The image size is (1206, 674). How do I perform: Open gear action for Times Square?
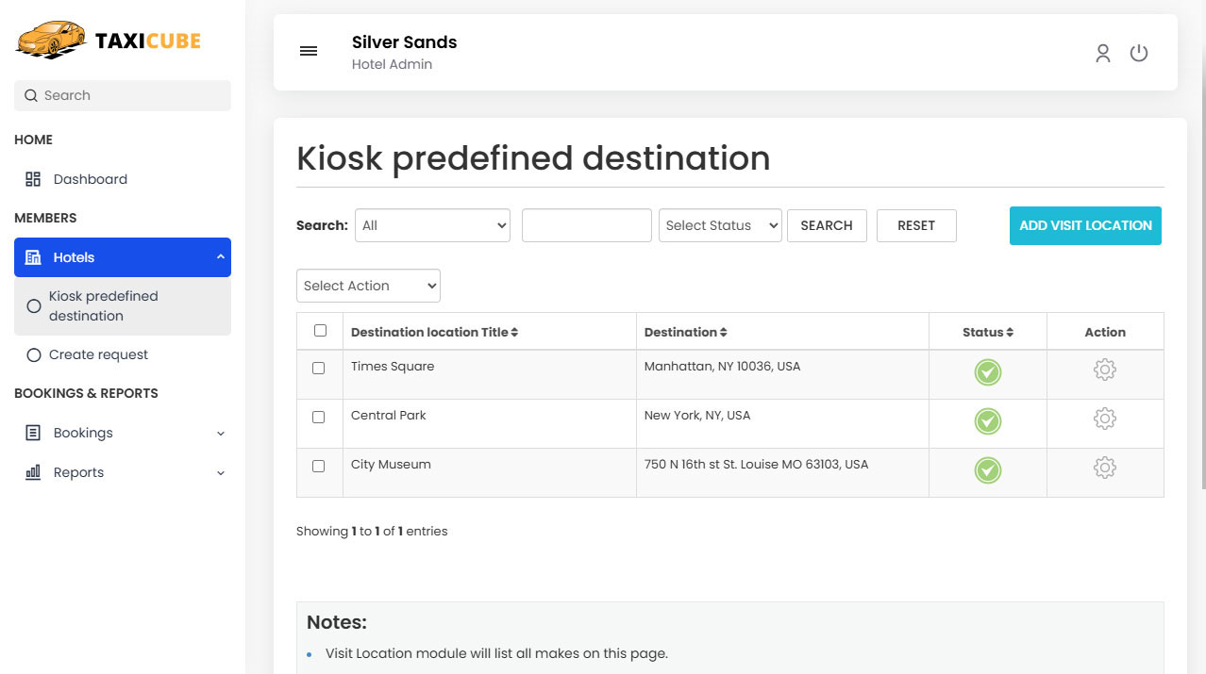tap(1104, 370)
